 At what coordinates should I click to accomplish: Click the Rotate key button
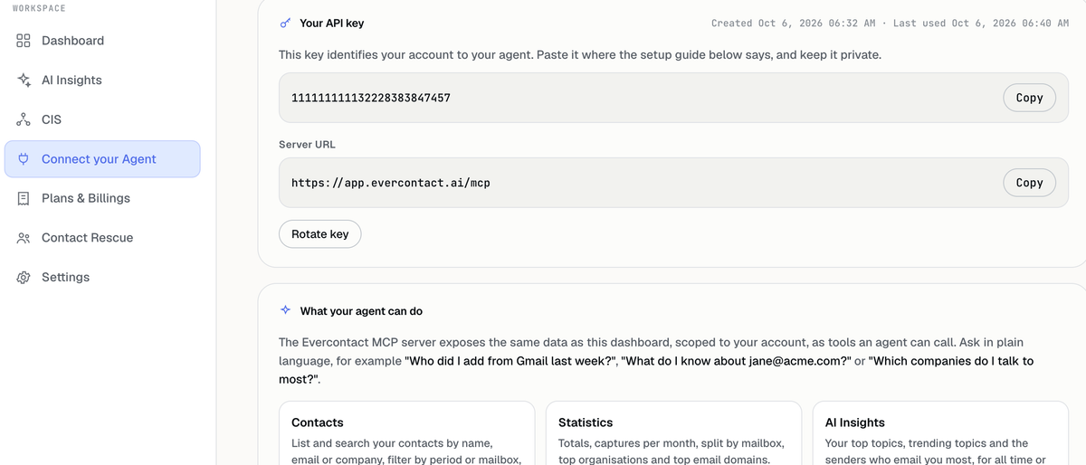[319, 234]
